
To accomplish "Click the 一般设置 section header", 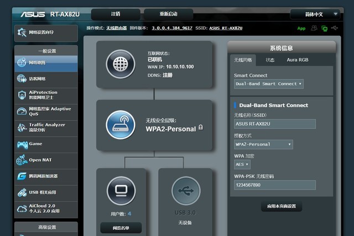I will (46, 51).
